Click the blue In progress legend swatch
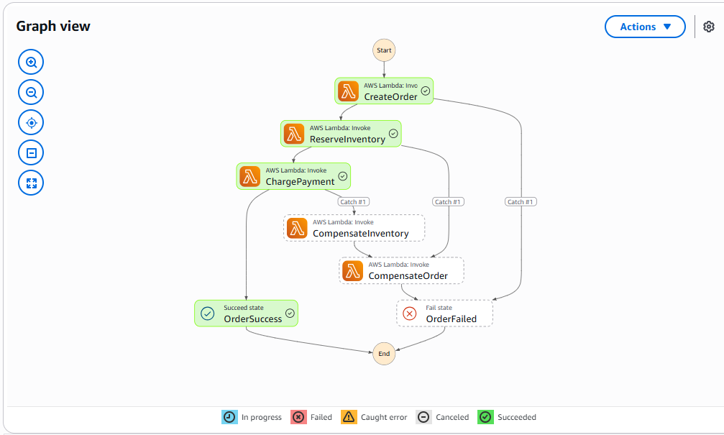The height and width of the screenshot is (435, 724). (229, 417)
